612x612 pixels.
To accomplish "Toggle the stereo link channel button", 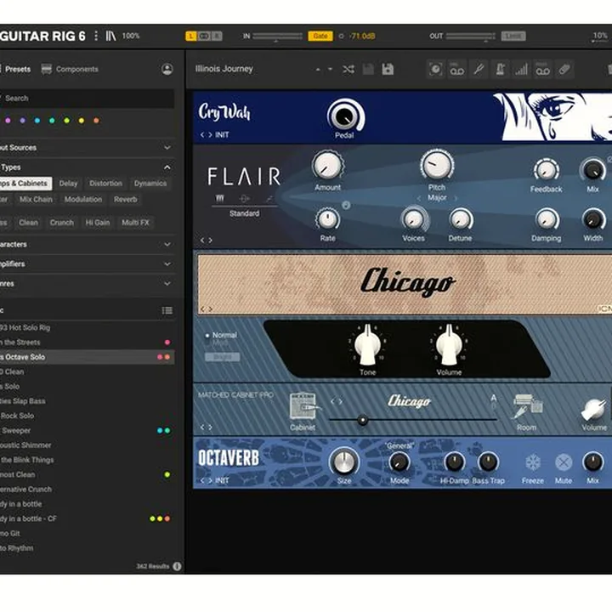I will coord(204,37).
